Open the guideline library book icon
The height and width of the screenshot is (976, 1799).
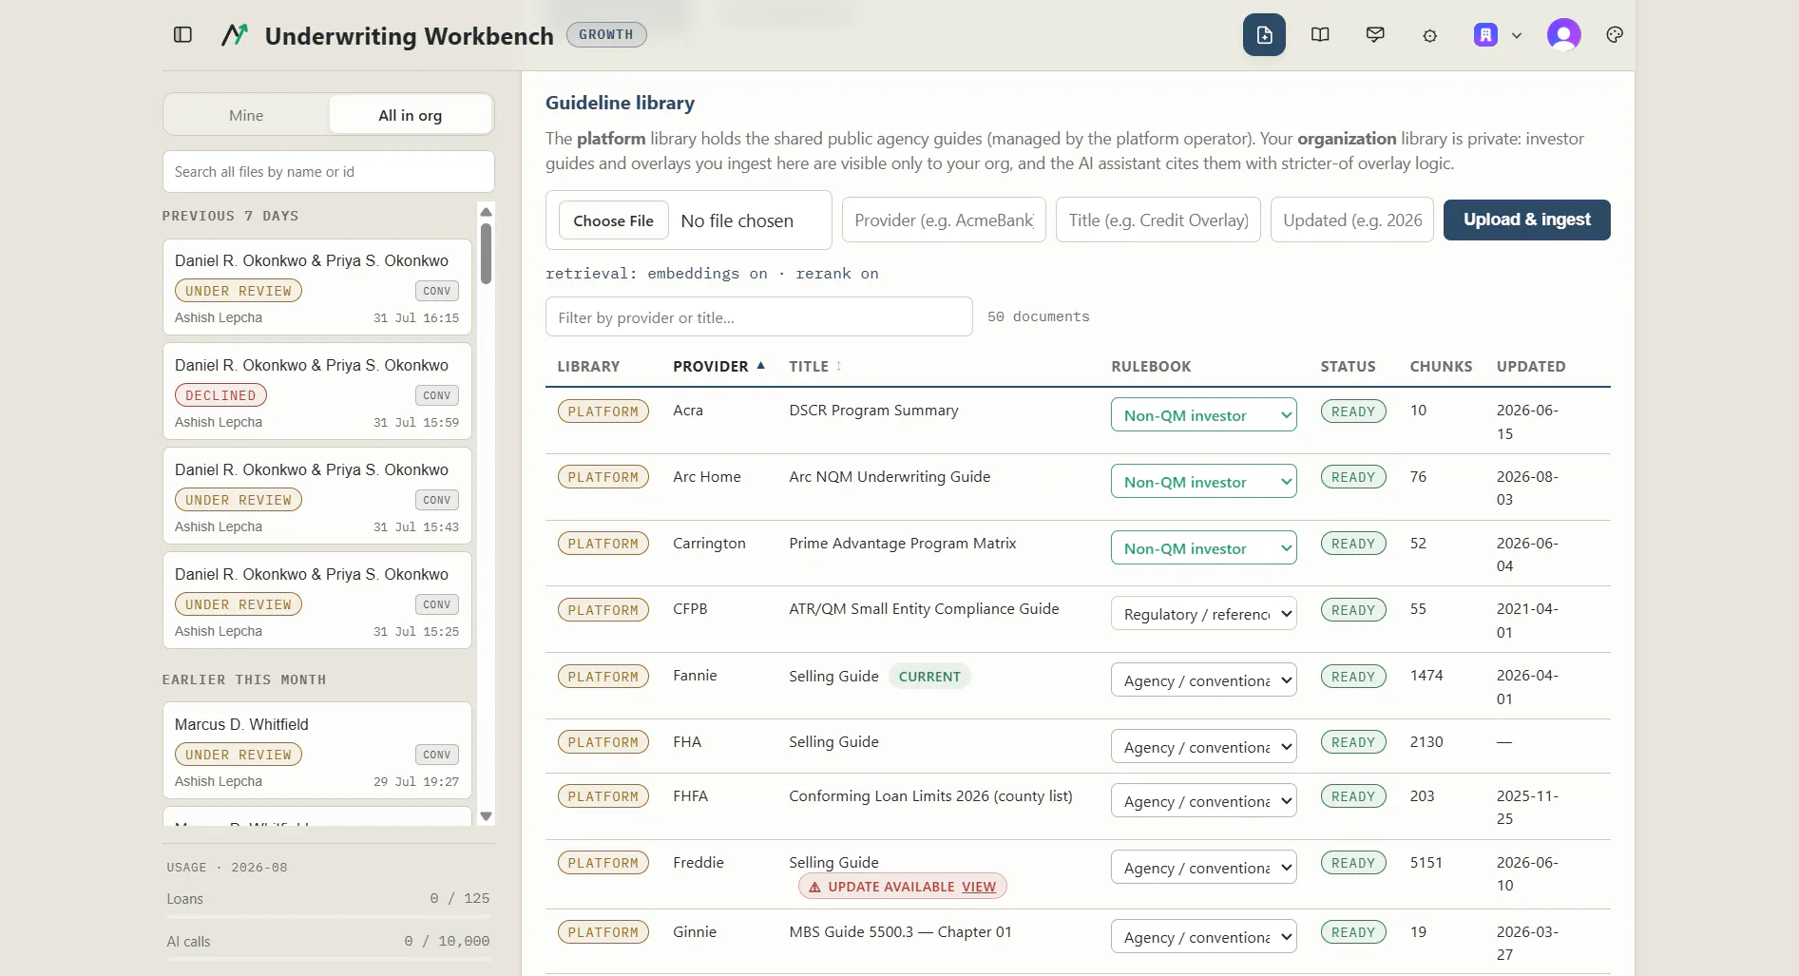pos(1320,35)
